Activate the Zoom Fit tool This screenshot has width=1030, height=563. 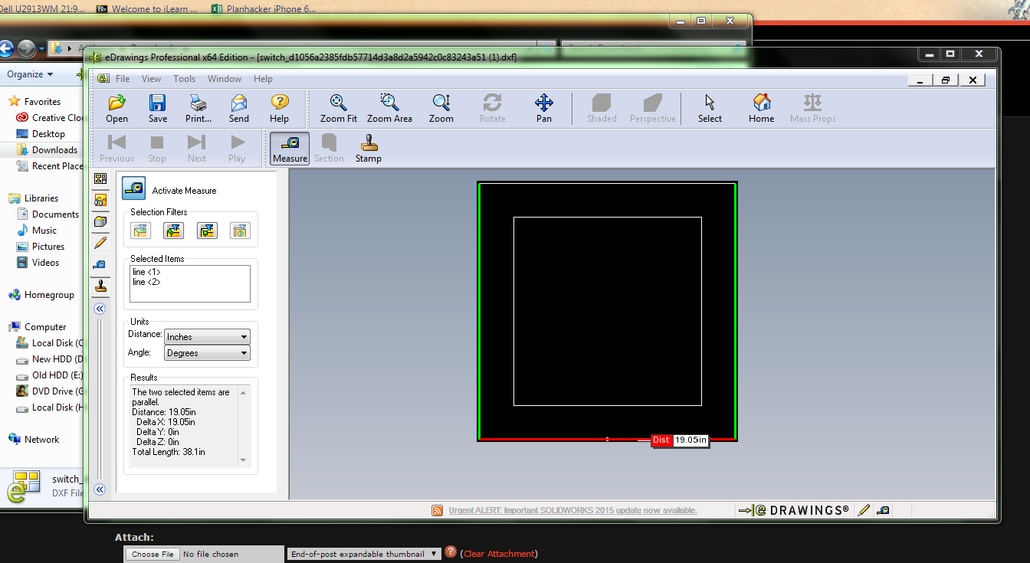[x=337, y=107]
